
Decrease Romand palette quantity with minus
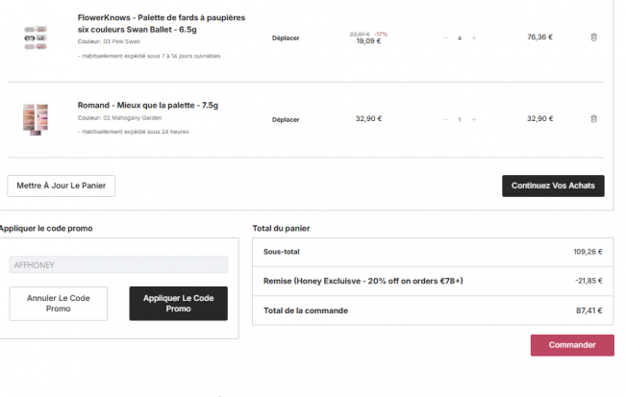pos(445,119)
